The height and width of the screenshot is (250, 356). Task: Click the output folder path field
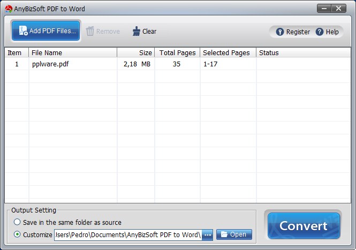coord(128,234)
